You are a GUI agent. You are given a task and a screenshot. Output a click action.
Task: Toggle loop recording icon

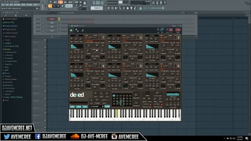tap(70, 2)
